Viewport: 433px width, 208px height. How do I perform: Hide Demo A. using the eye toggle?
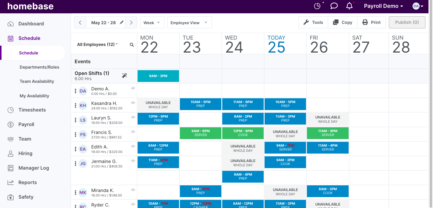click(x=133, y=88)
